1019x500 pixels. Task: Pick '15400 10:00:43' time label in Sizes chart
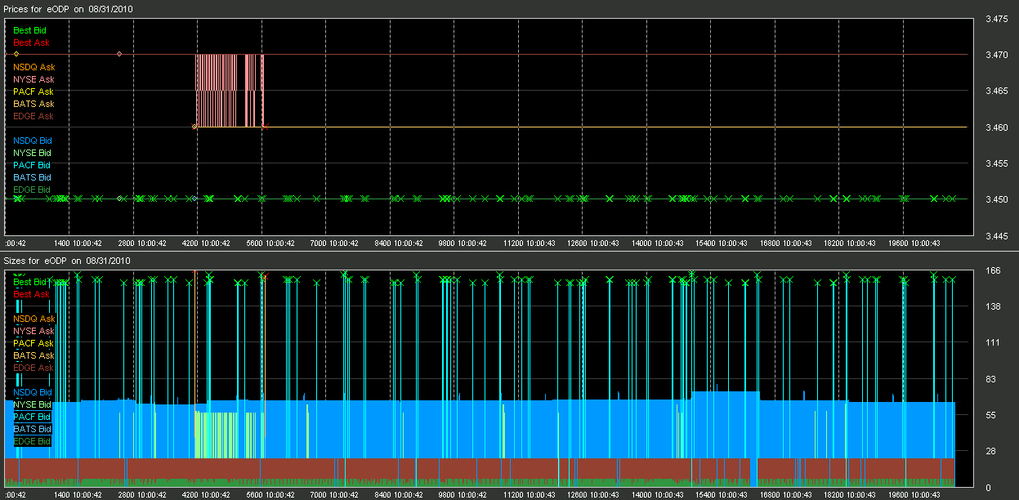tap(720, 495)
